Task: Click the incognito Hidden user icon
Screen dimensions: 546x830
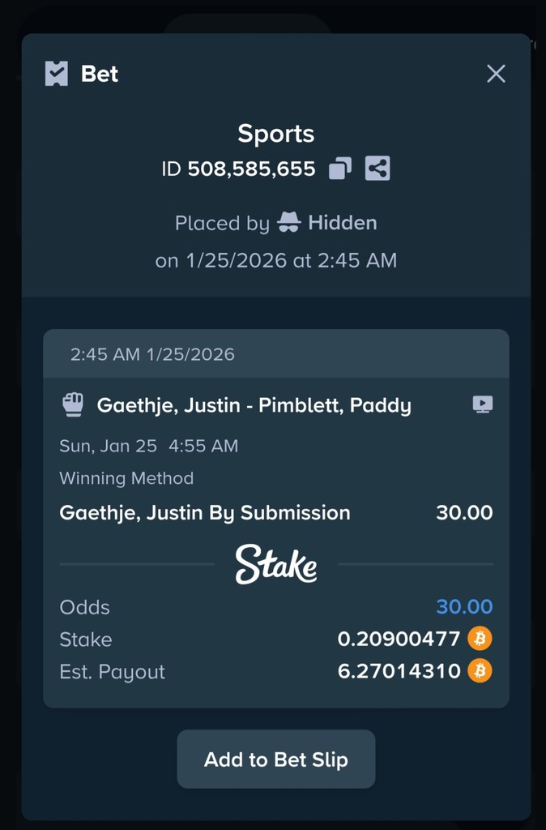Action: pos(288,222)
